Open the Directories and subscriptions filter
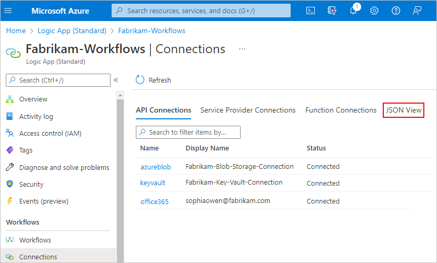Screen dimensions: 437x263 click(x=332, y=11)
